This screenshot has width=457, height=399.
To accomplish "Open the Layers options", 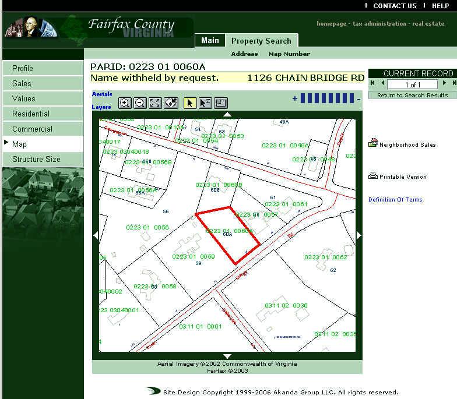I will (x=101, y=107).
